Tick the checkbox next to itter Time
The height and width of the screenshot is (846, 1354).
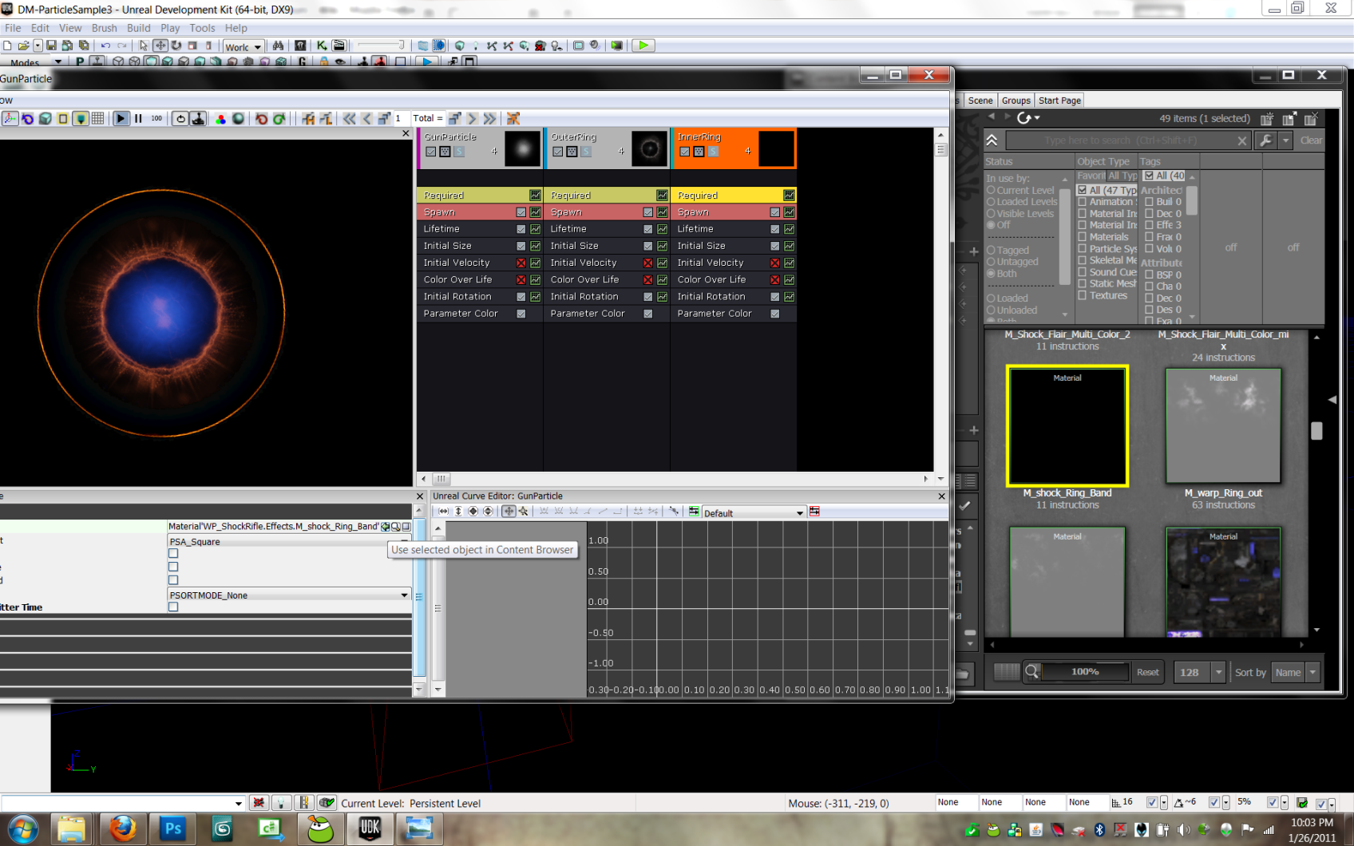173,607
